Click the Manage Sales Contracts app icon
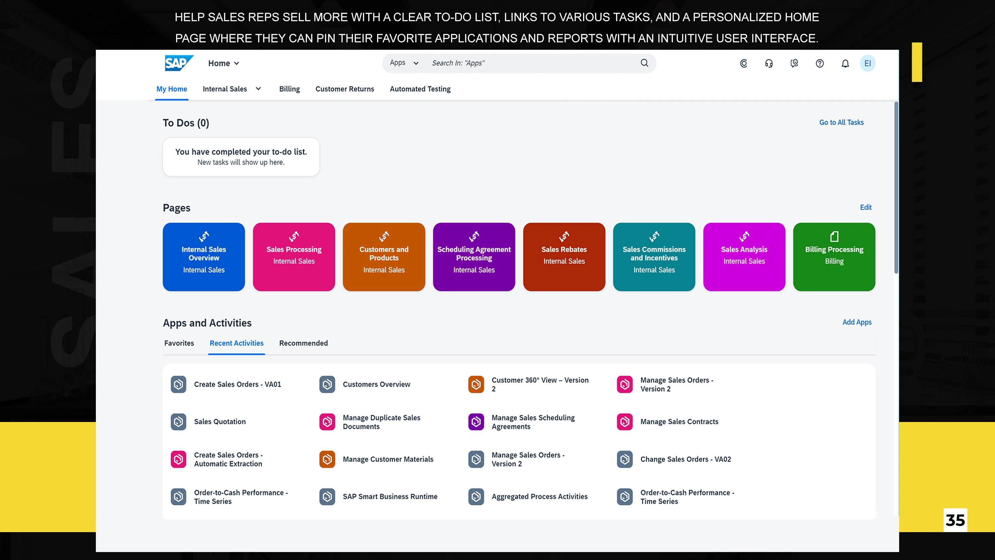The height and width of the screenshot is (560, 995). pos(625,422)
